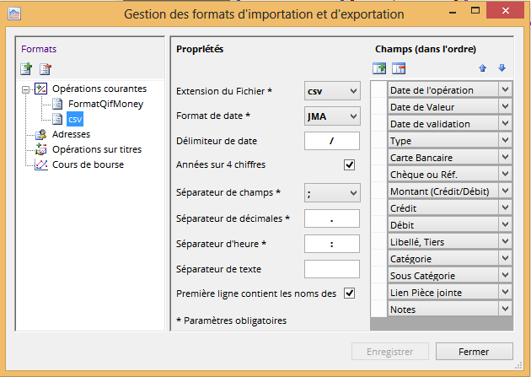Move field down with the blue down arrow
Screen dimensions: 531x377
(501, 68)
